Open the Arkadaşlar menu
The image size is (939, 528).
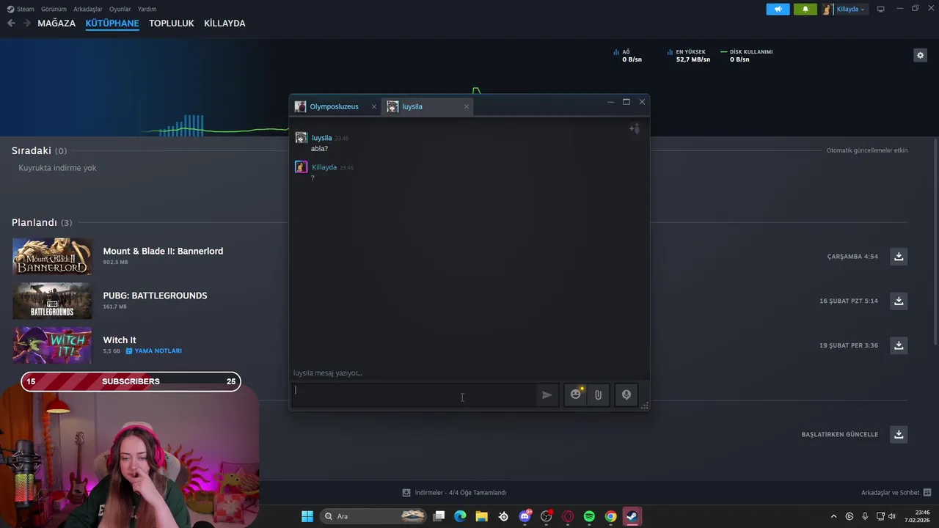point(87,9)
